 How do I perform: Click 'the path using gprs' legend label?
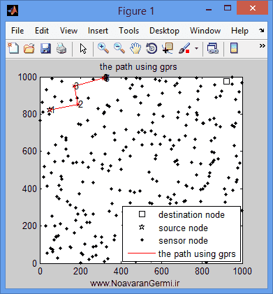(x=197, y=253)
